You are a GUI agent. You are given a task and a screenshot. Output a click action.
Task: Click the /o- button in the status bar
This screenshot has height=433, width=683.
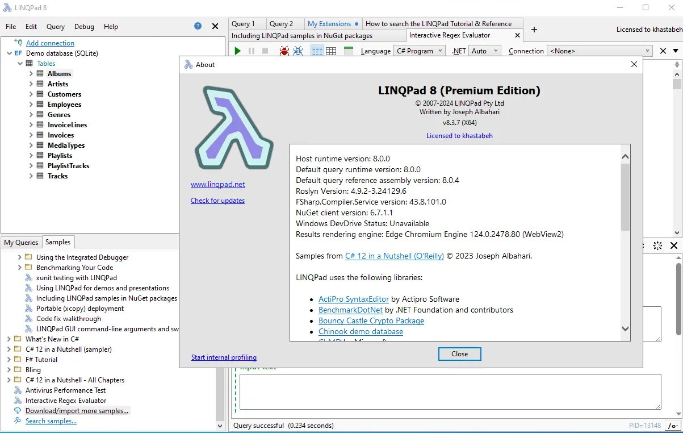[673, 426]
